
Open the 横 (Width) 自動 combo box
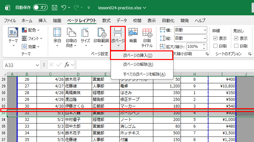[x=190, y=30]
